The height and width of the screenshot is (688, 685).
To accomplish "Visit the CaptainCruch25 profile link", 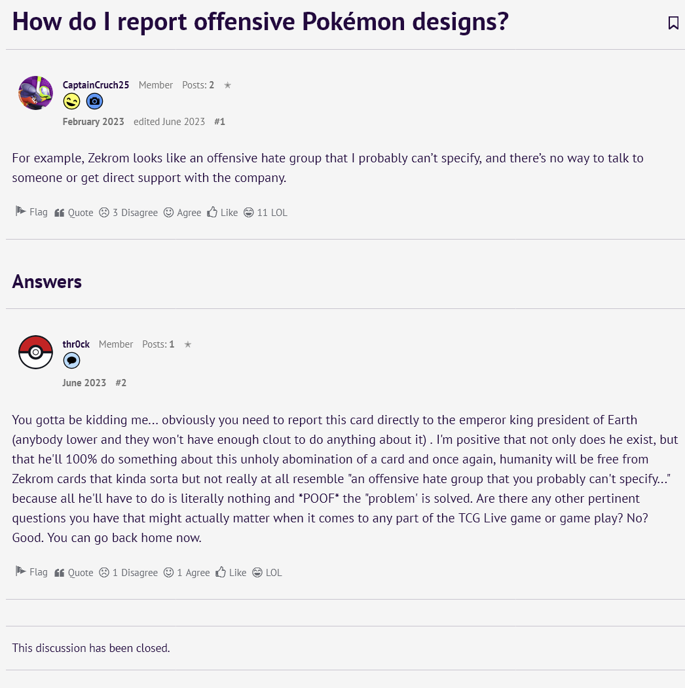I will click(96, 85).
